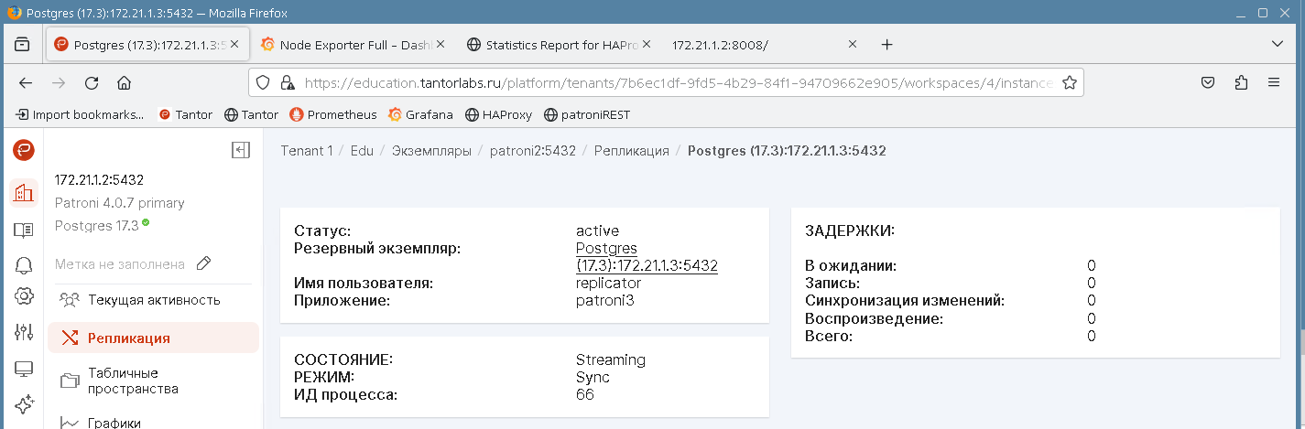
Task: Click the monitor icon in sidebar
Action: point(23,370)
